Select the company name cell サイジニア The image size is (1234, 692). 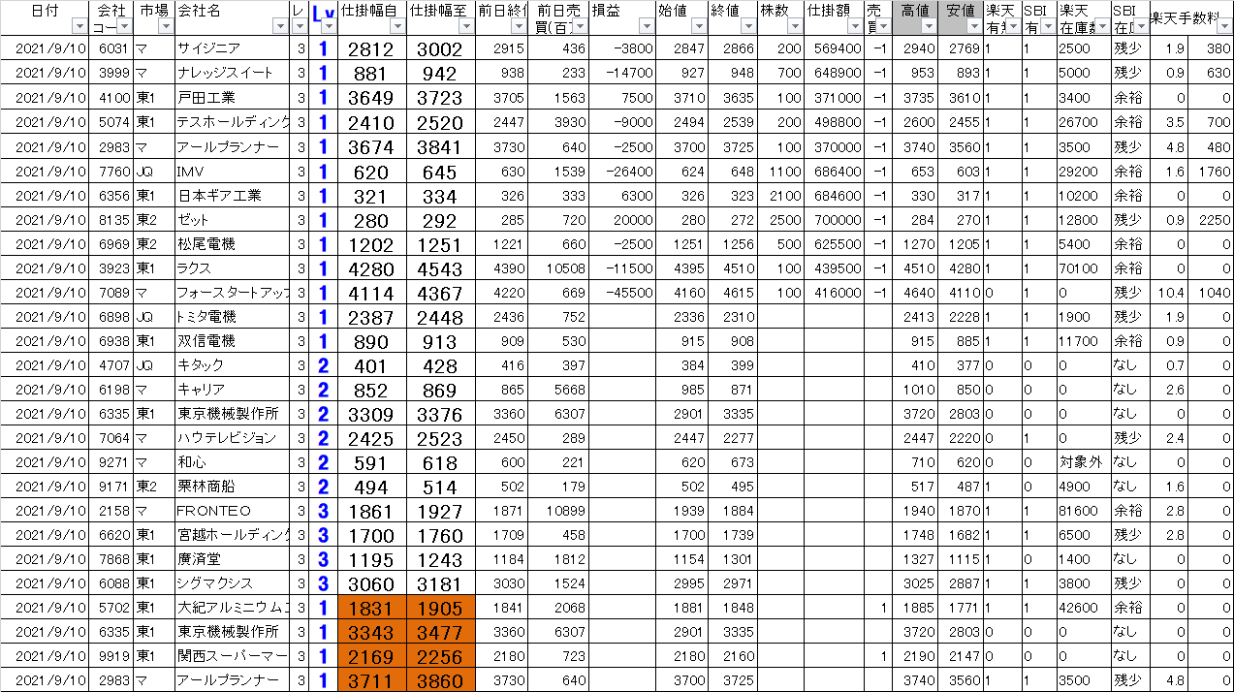click(x=233, y=47)
